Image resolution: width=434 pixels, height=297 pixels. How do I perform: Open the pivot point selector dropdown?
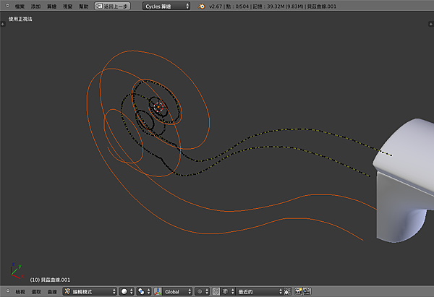(144, 291)
